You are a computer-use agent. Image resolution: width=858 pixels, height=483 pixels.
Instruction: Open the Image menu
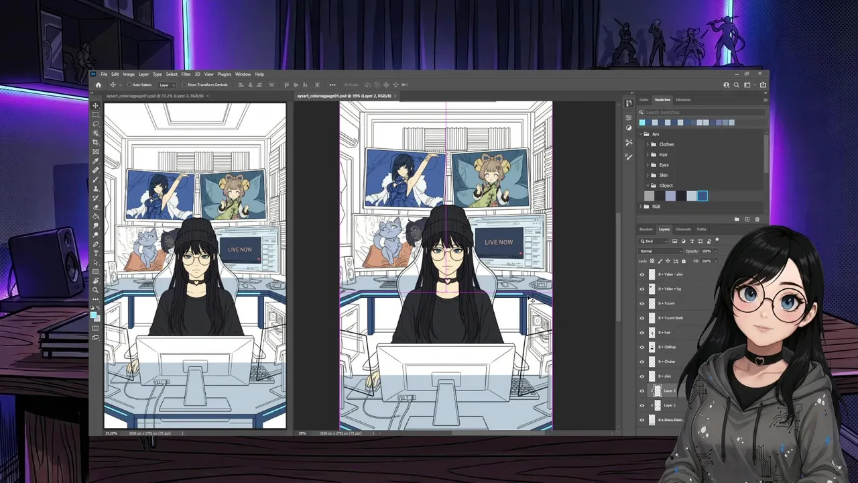click(x=128, y=74)
